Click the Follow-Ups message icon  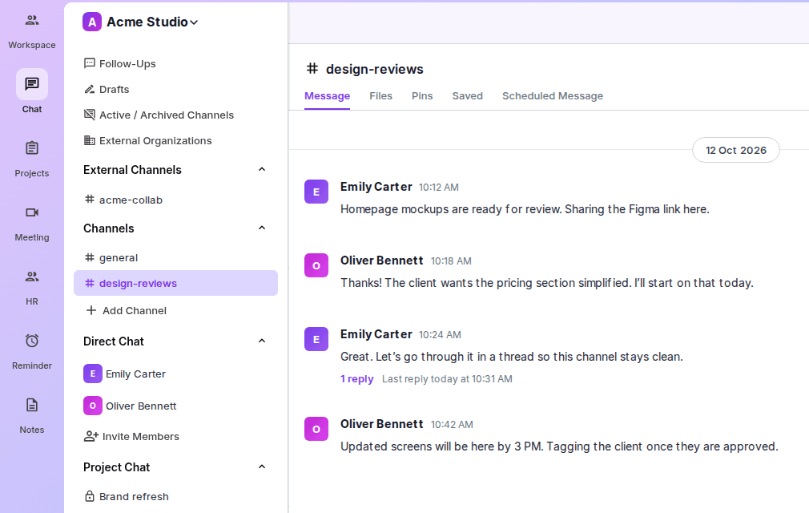pyautogui.click(x=89, y=63)
